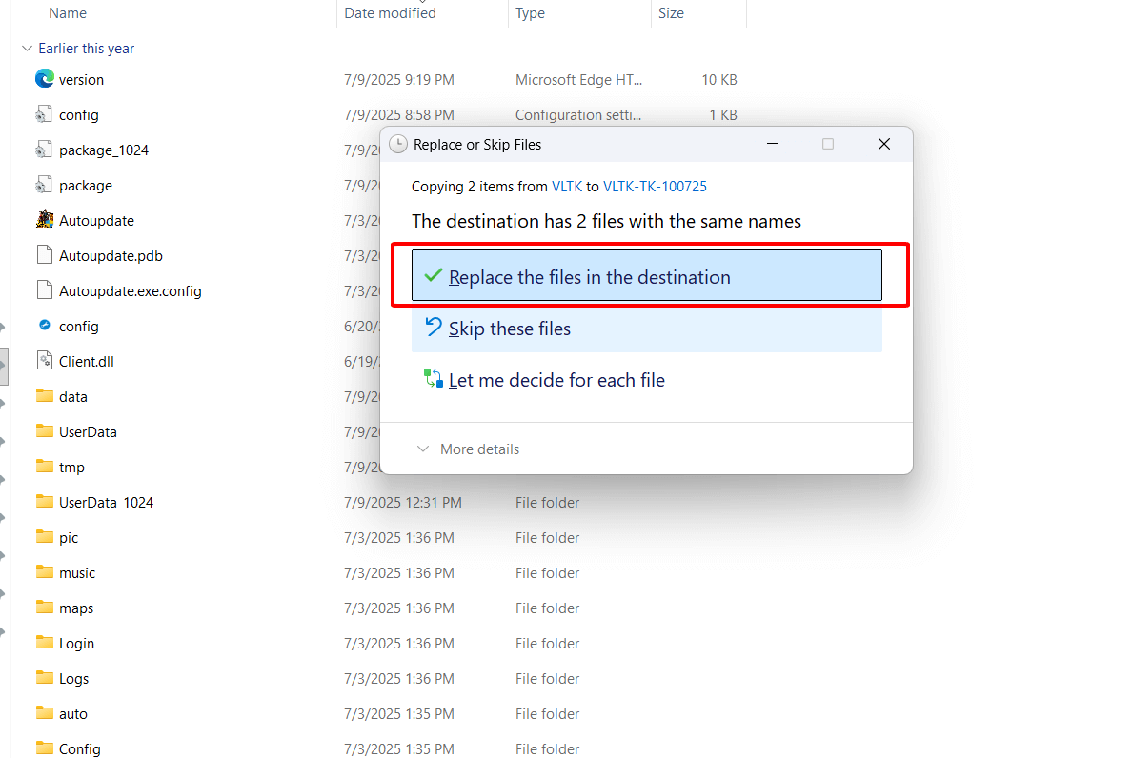The width and height of the screenshot is (1132, 758).
Task: Close the Replace or Skip Files dialog
Action: click(x=883, y=144)
